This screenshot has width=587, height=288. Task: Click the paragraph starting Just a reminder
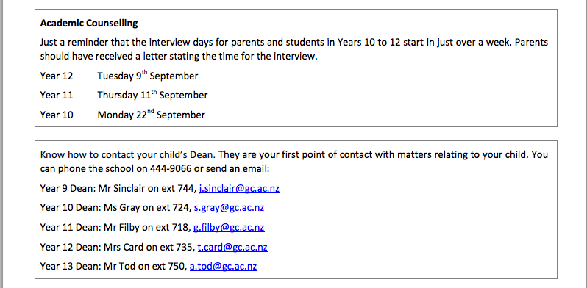pyautogui.click(x=294, y=49)
